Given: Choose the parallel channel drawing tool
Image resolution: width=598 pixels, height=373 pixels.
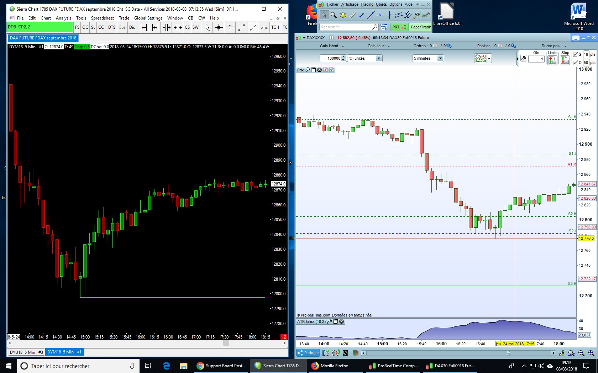Looking at the screenshot, I should coord(399,15).
